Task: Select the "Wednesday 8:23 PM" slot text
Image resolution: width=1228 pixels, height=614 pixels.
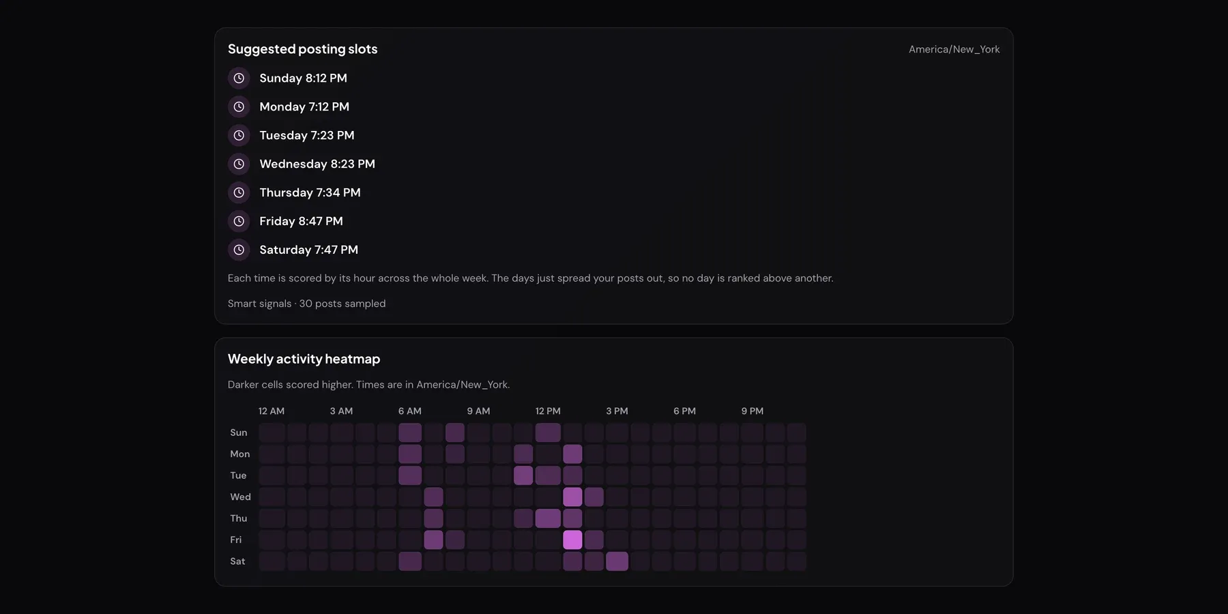Action: pyautogui.click(x=317, y=164)
